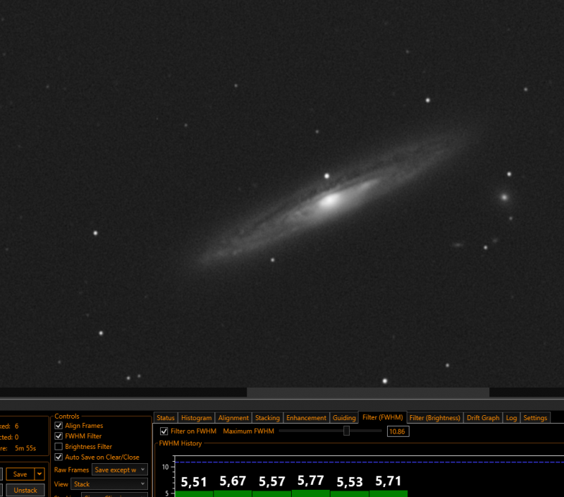Uncheck the Filter on FWHM option
564x497 pixels.
[164, 431]
